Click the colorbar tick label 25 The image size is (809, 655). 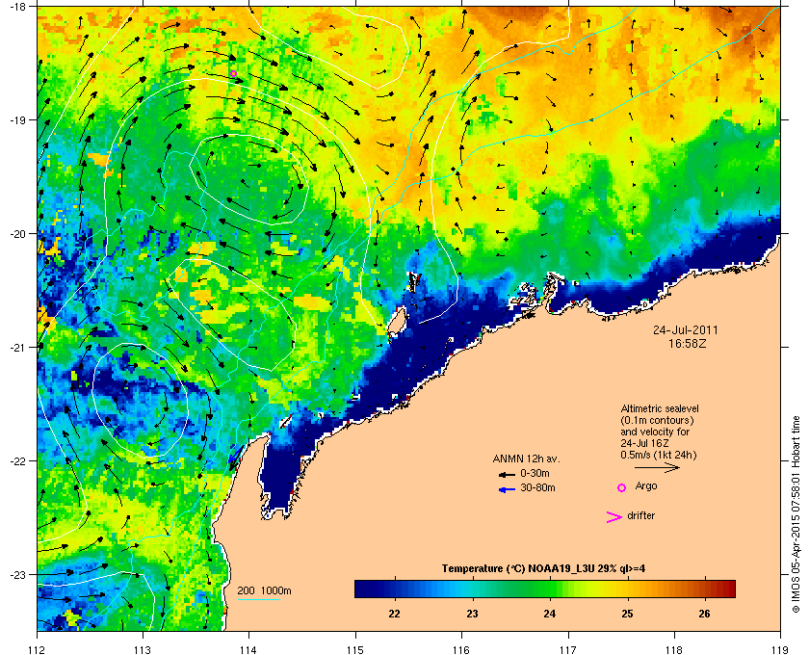click(x=627, y=614)
